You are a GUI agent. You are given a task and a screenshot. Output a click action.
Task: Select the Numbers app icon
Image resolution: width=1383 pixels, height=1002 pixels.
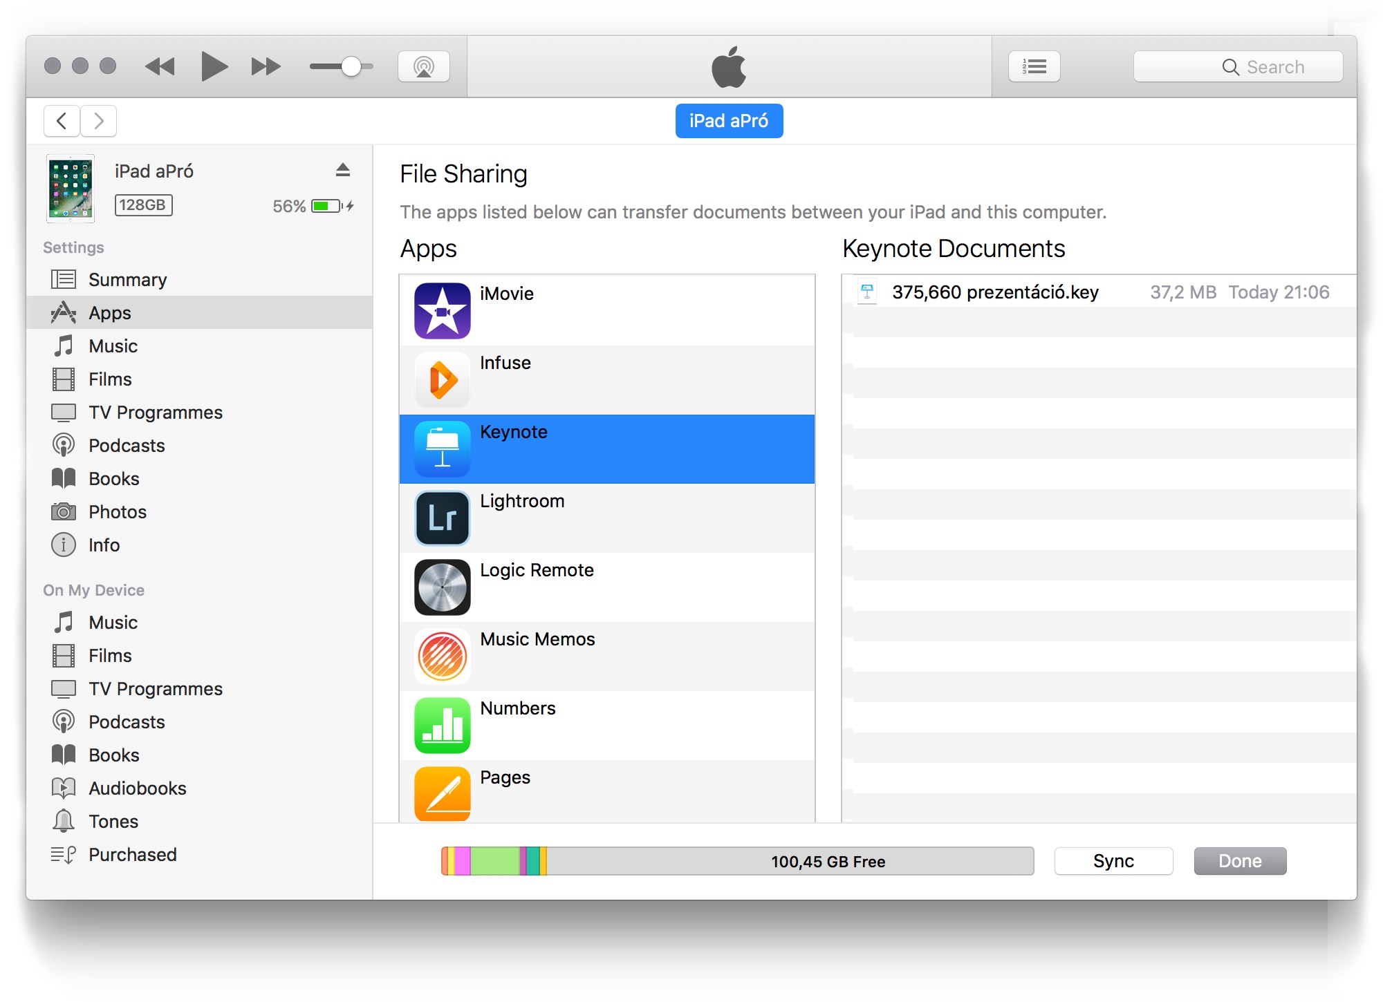click(x=443, y=726)
